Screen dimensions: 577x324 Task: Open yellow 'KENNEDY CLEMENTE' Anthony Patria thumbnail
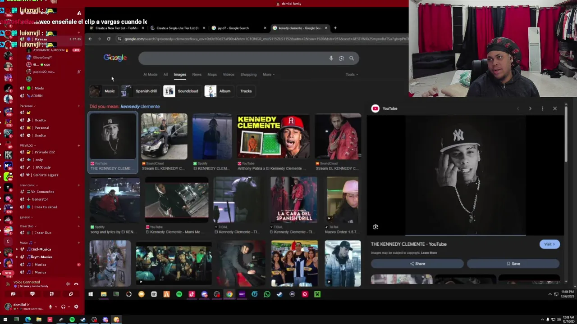pyautogui.click(x=274, y=137)
